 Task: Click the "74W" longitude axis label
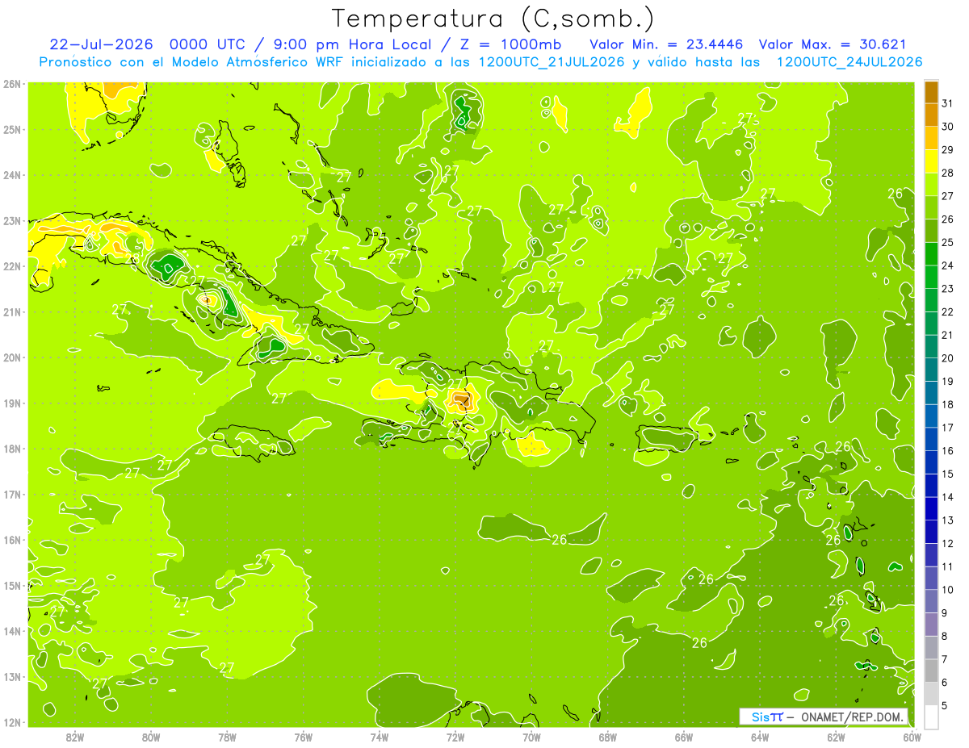pos(379,737)
